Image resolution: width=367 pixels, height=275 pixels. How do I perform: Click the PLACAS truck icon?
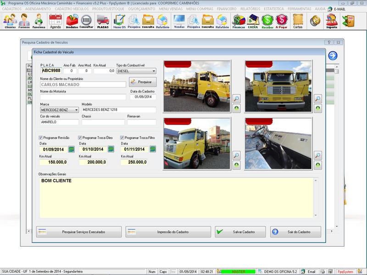click(x=103, y=21)
